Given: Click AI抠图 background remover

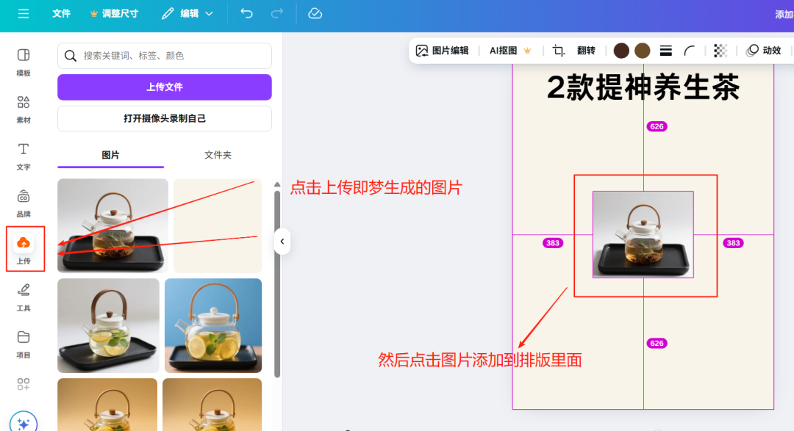Looking at the screenshot, I should pos(510,51).
